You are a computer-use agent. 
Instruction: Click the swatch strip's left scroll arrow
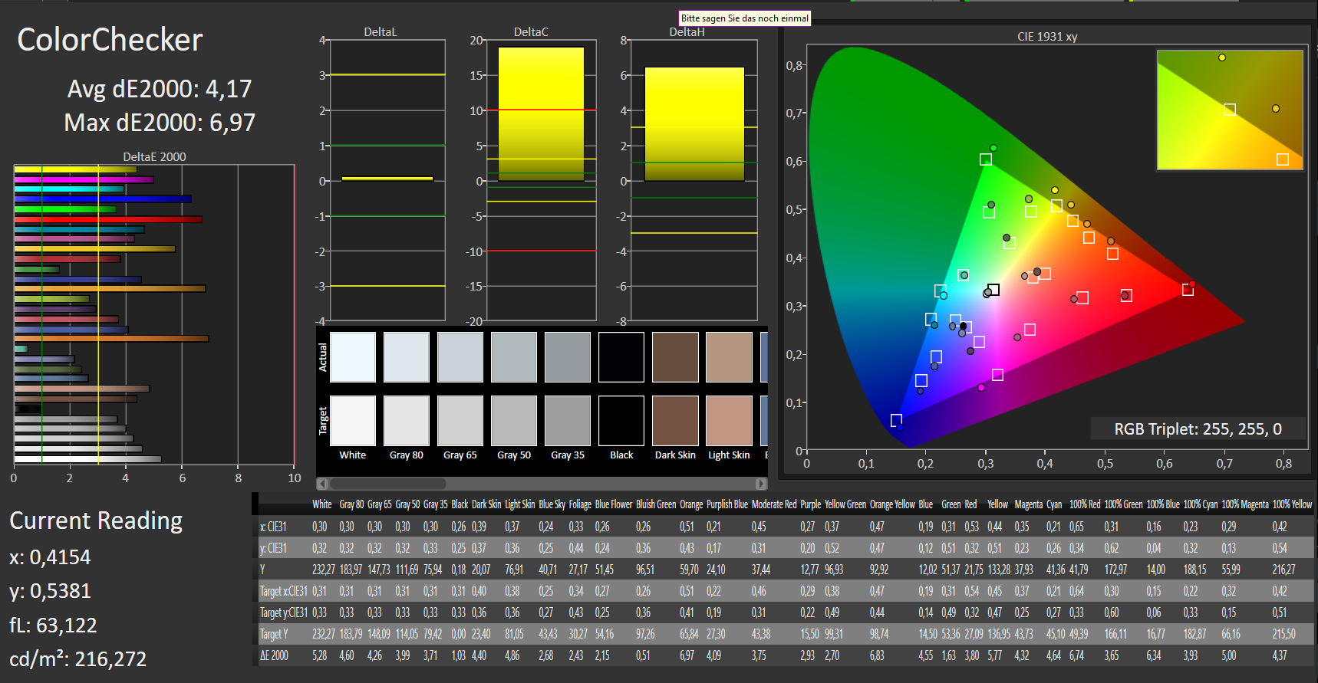coord(322,484)
